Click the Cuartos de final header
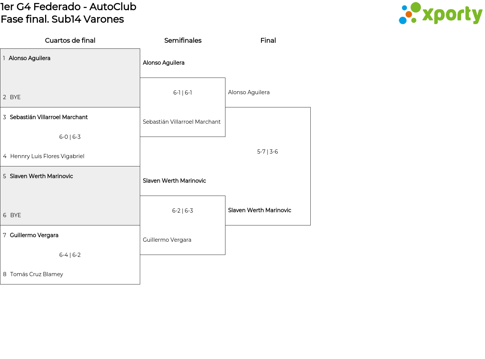Viewport: 485px width, 359px height. pos(70,40)
